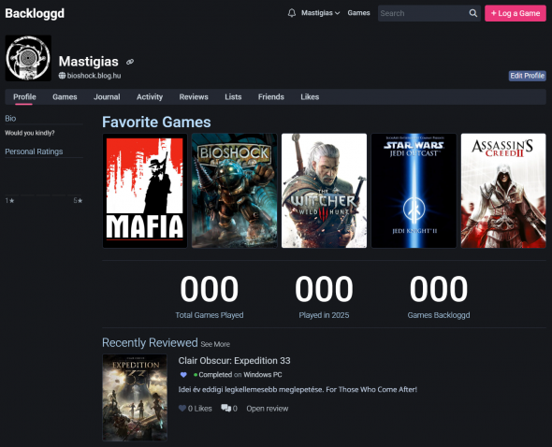
Task: Switch to the Friends tab
Action: 271,97
